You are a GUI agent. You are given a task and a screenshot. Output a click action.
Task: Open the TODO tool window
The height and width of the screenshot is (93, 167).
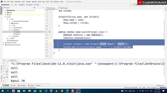point(13,86)
